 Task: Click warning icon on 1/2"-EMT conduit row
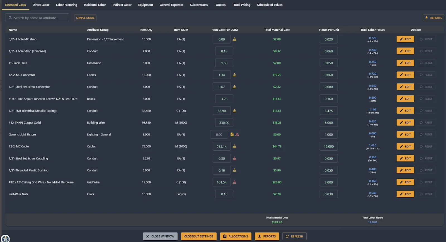pos(234,111)
